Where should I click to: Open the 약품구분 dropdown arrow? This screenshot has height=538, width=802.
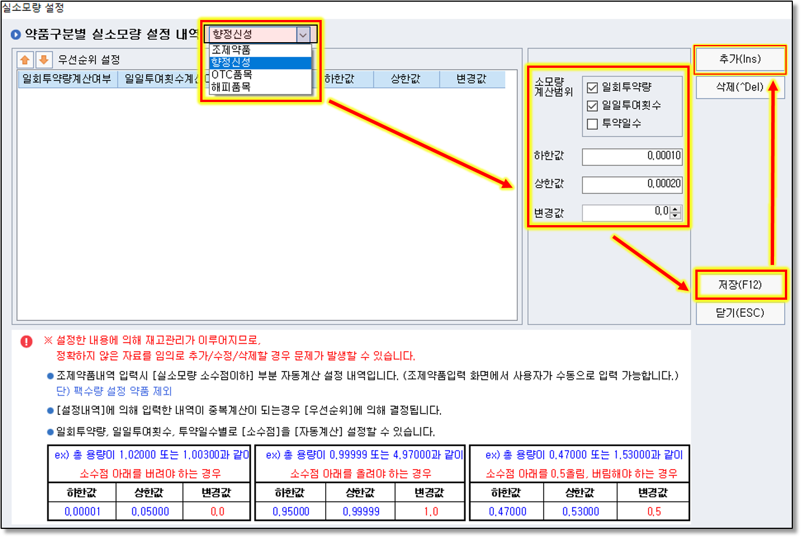(303, 35)
